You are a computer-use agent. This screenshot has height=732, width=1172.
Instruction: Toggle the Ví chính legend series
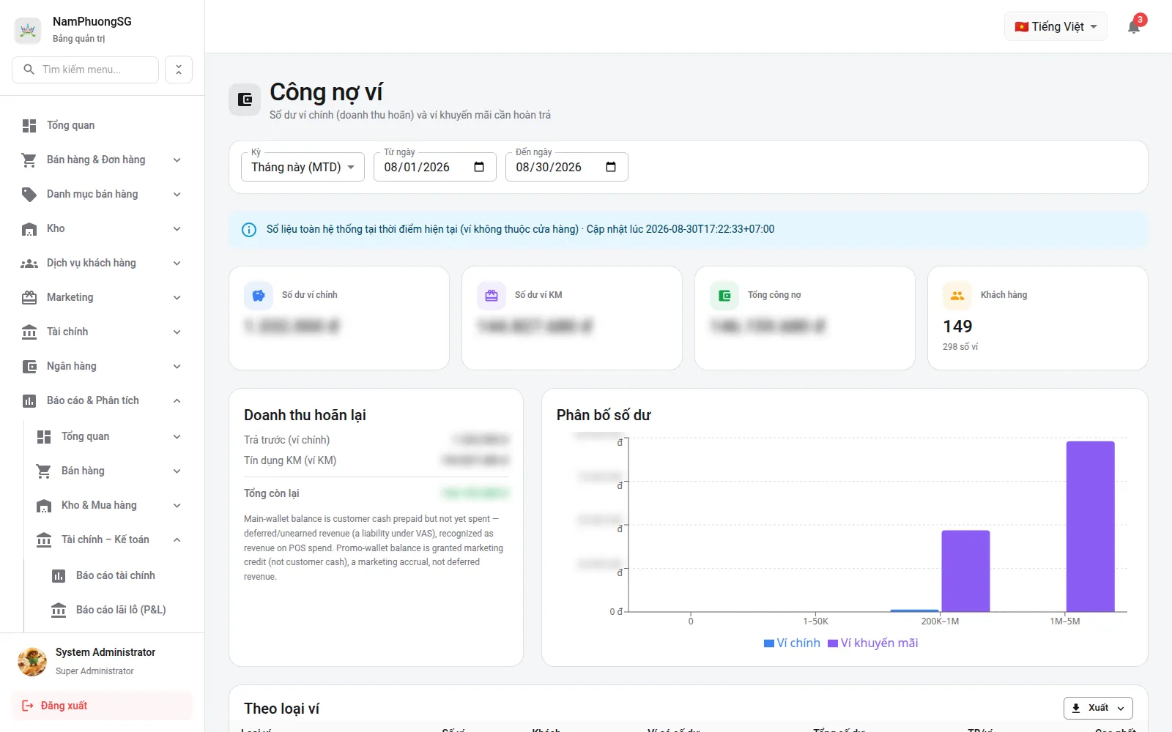click(x=792, y=643)
